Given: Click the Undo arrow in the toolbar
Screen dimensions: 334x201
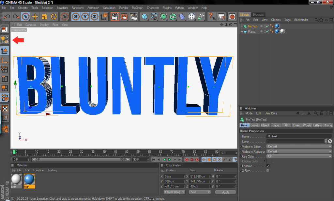Looking at the screenshot, I should 7,16.
